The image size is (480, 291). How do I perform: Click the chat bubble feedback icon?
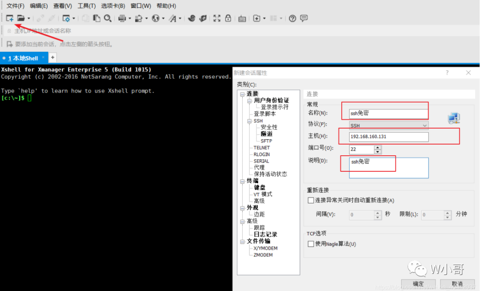point(304,18)
